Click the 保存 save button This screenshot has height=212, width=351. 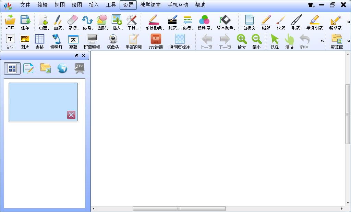point(25,22)
